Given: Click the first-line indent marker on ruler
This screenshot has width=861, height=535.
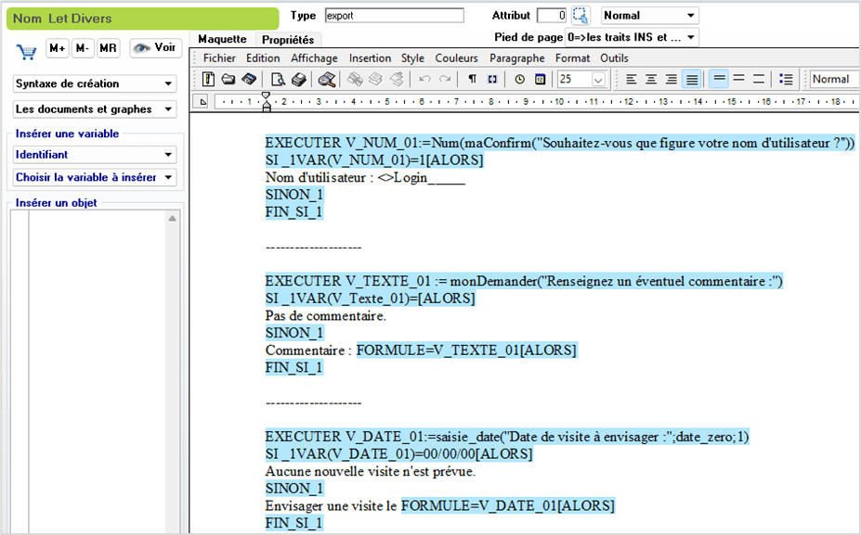Looking at the screenshot, I should 267,96.
